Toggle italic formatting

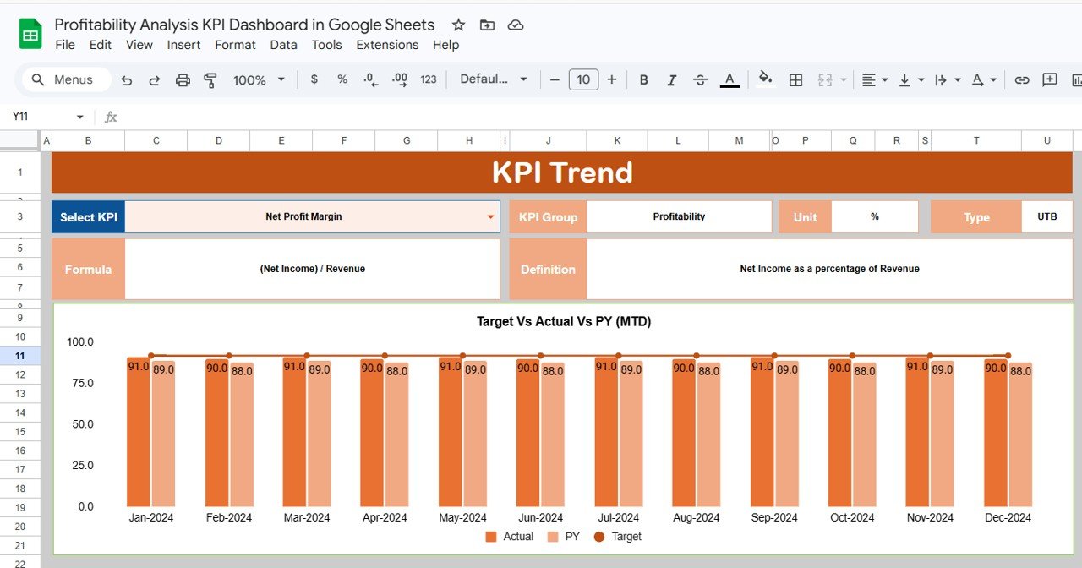tap(671, 79)
